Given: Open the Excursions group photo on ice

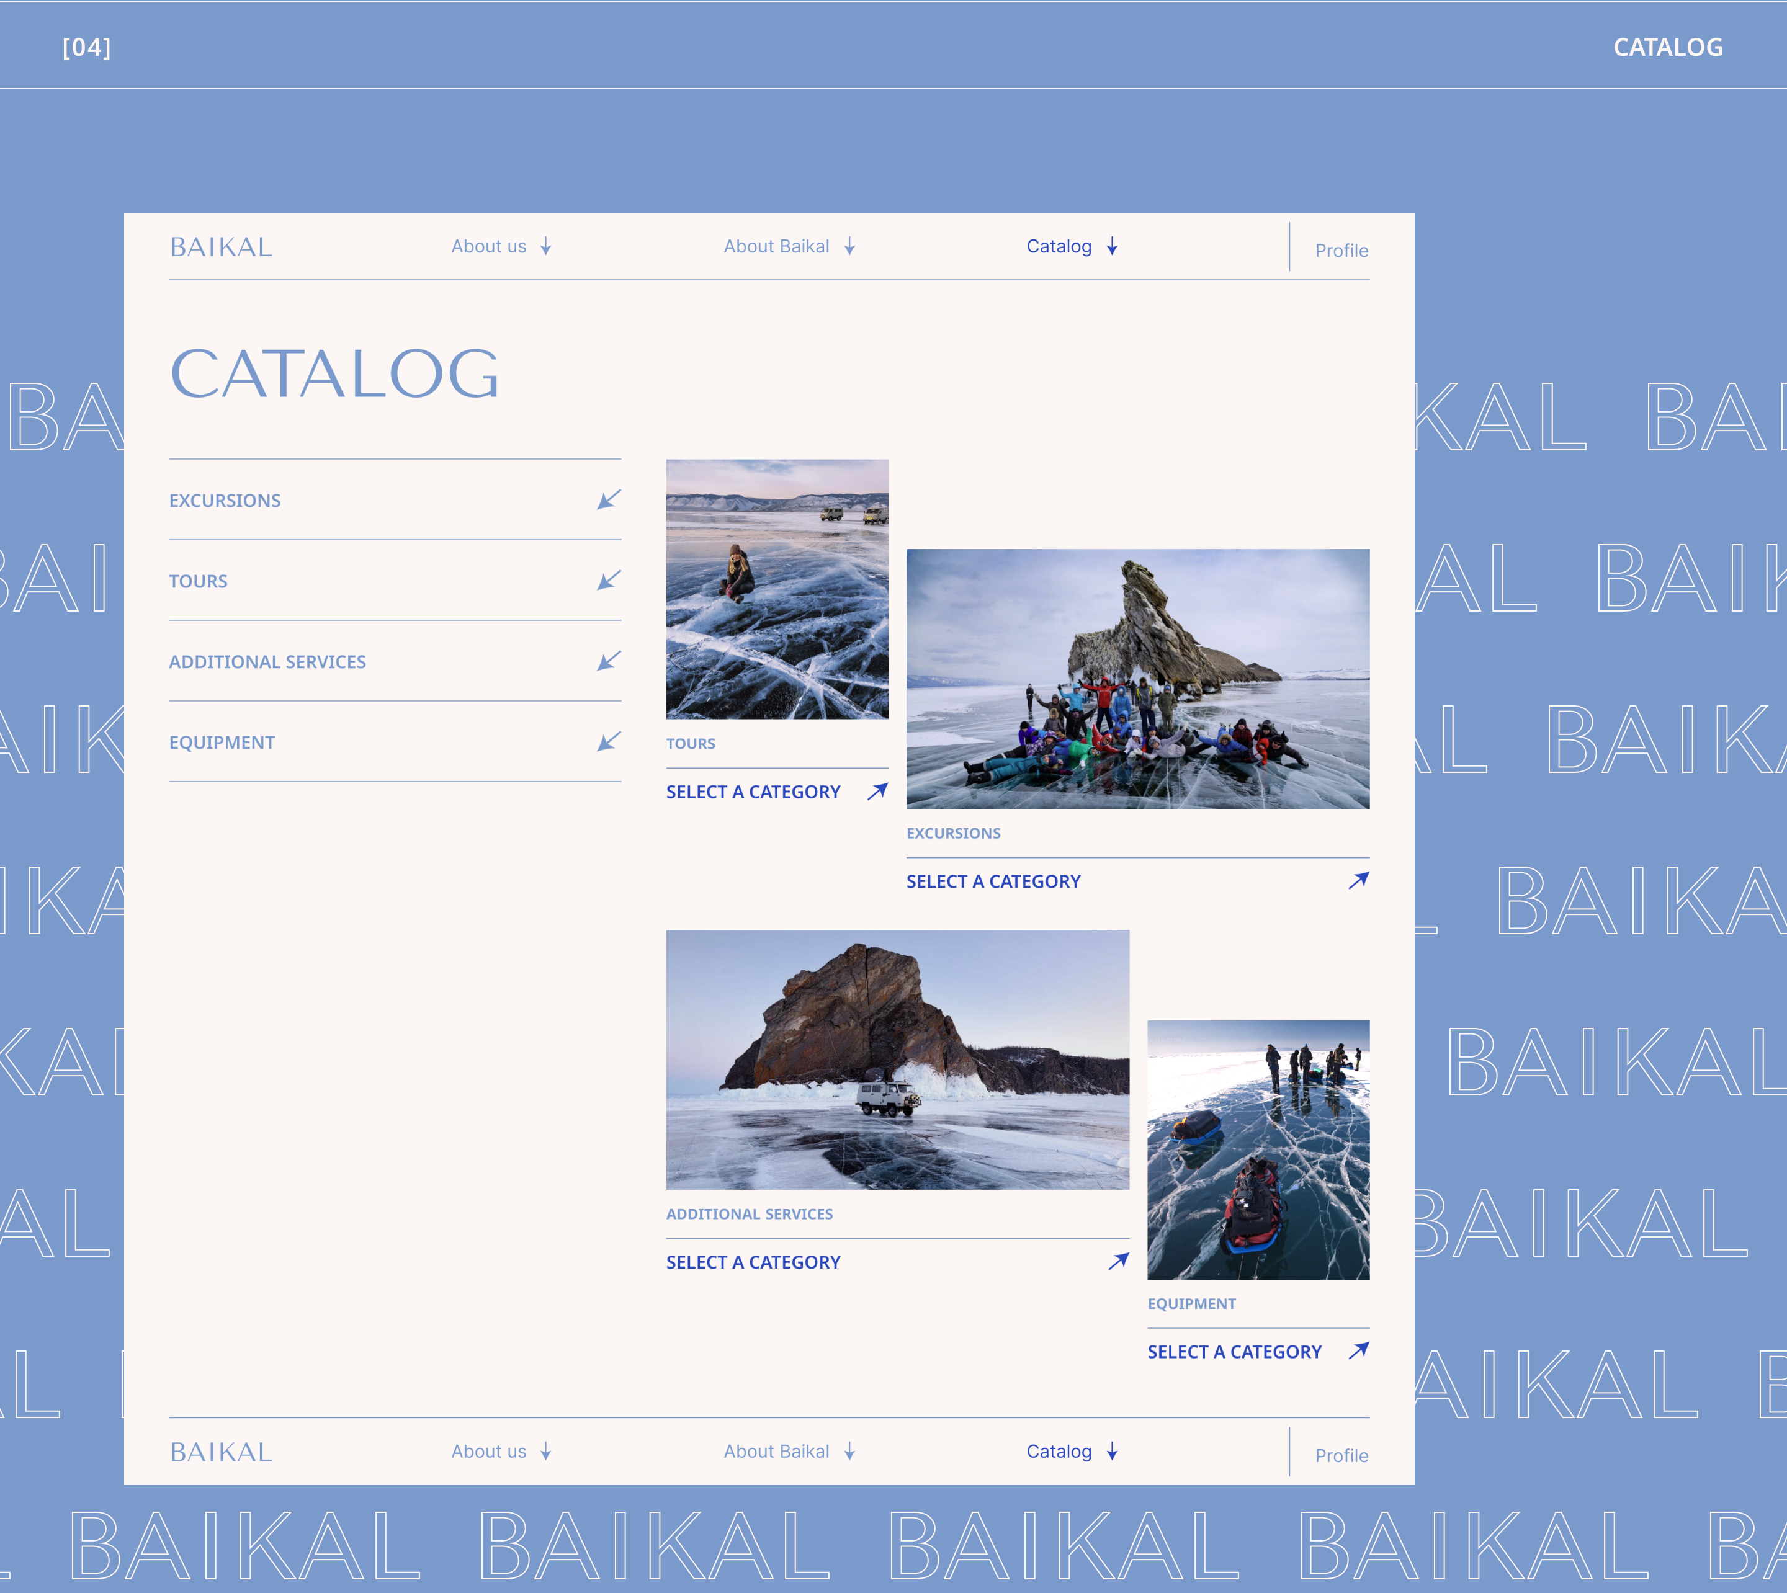Looking at the screenshot, I should point(1137,679).
